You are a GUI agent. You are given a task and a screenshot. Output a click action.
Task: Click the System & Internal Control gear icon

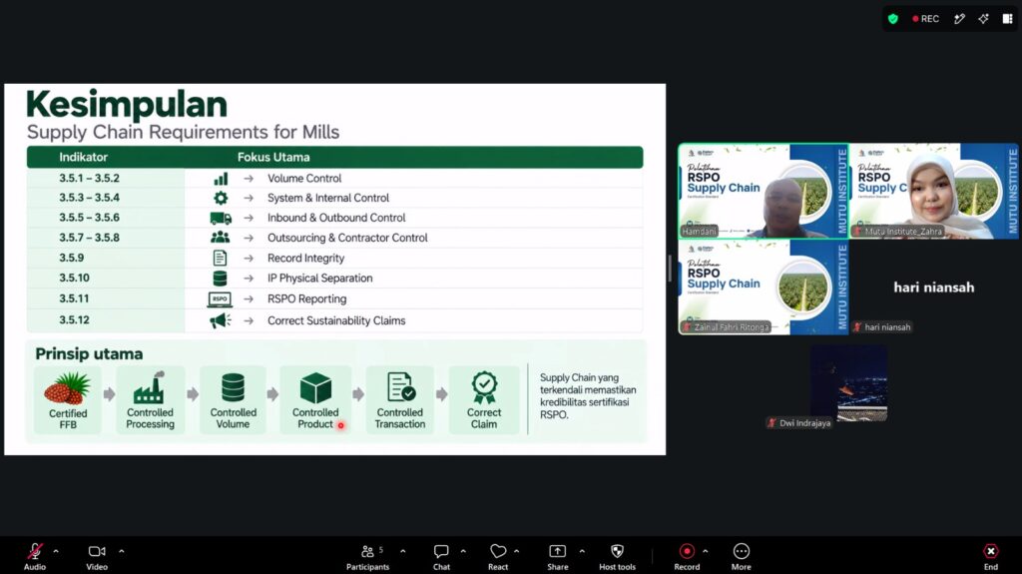tap(221, 198)
